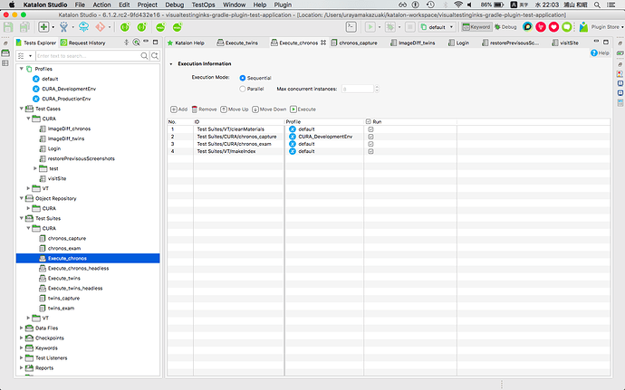Switch to the chronos_capture tab
Screen dimensions: 625x390
(354, 43)
